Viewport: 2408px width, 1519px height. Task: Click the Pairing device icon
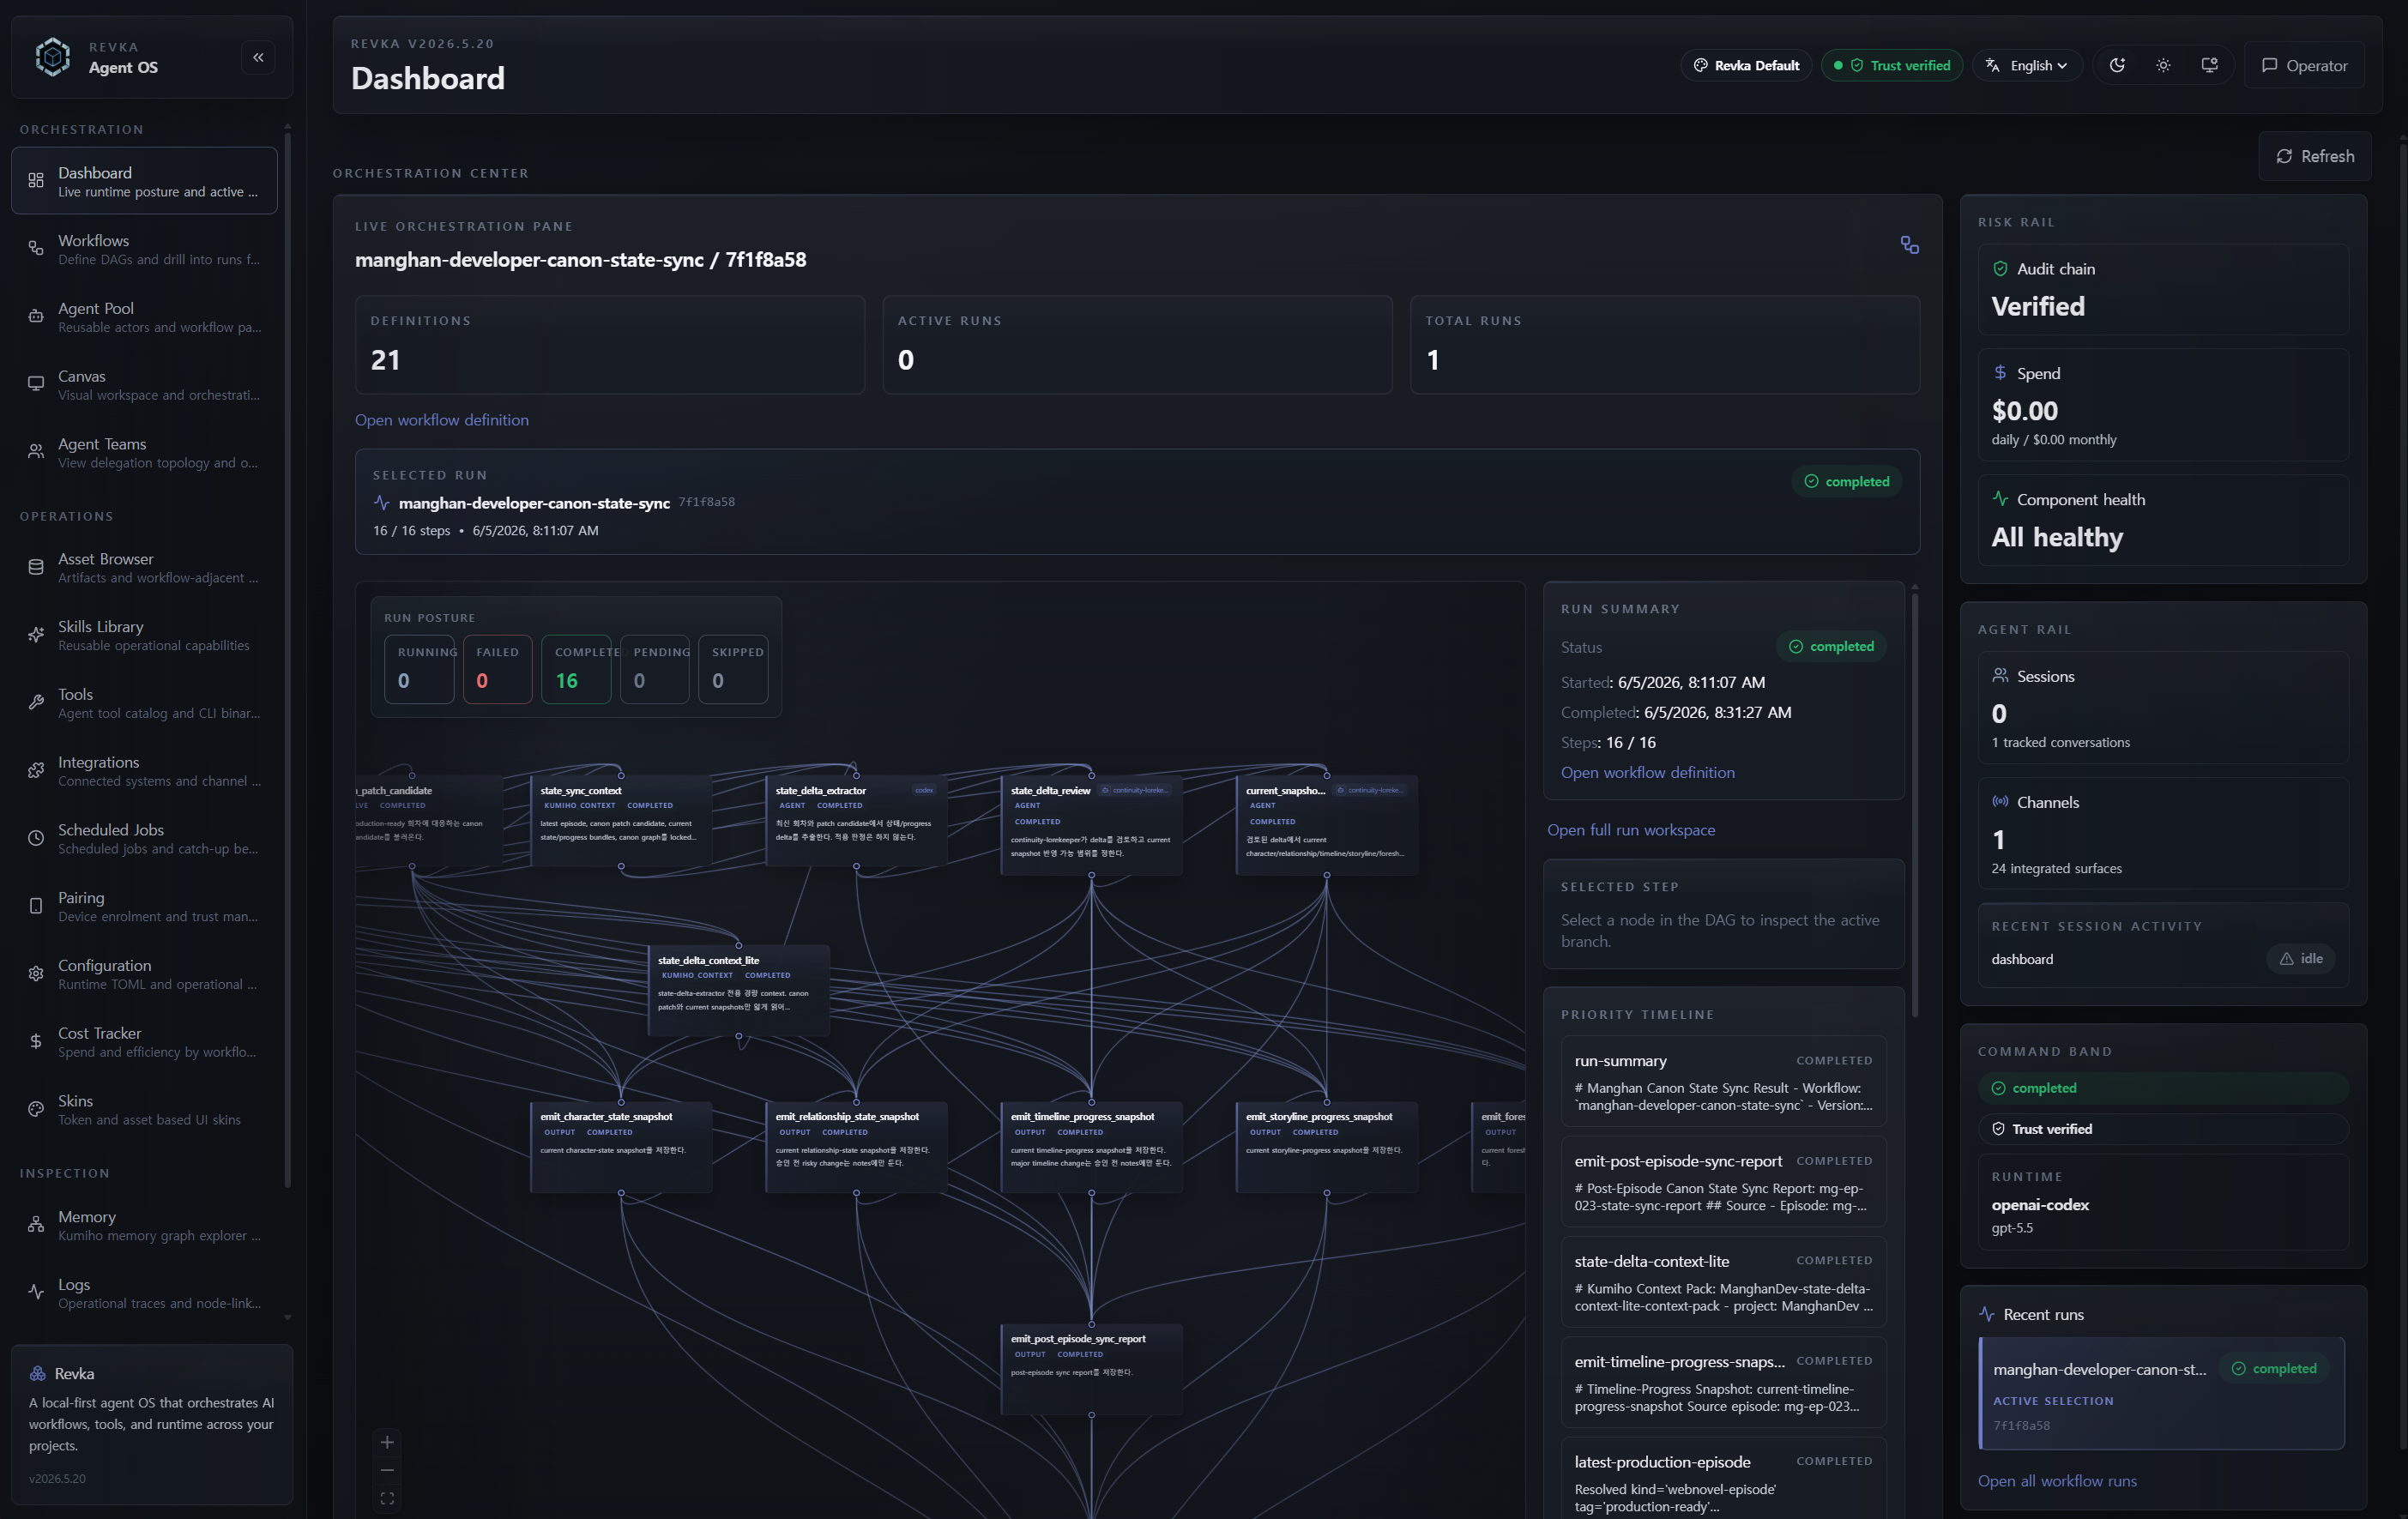click(36, 906)
